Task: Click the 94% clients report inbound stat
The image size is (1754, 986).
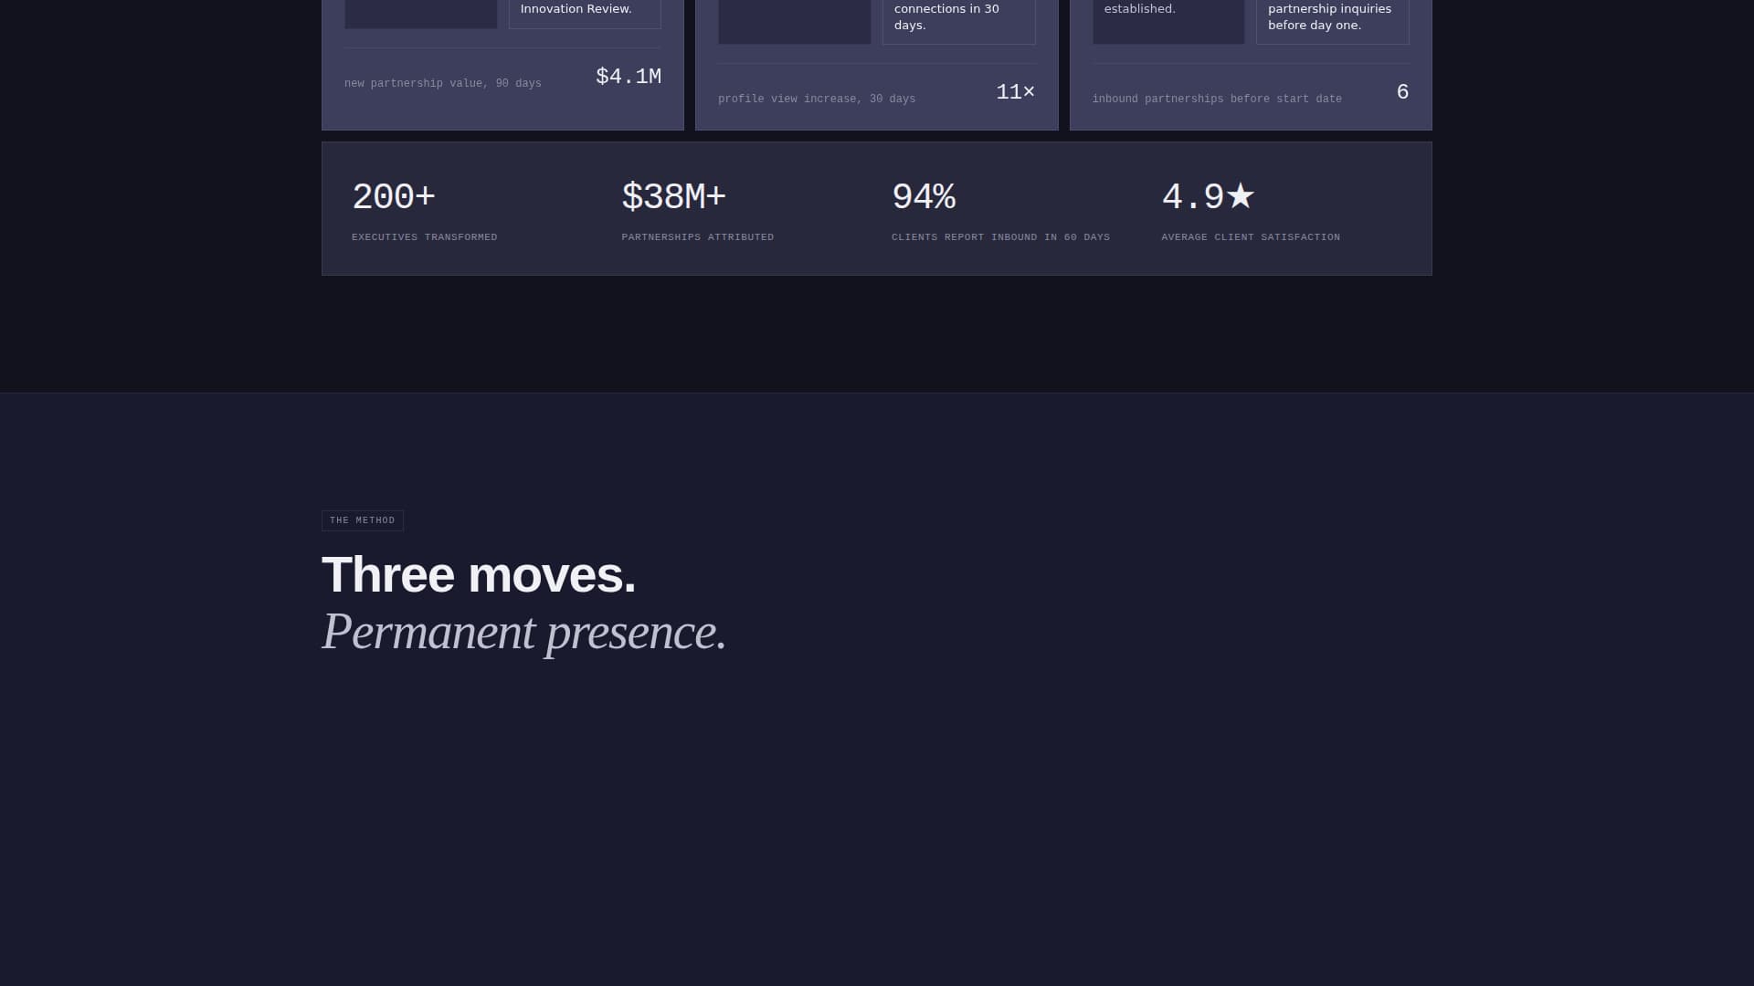Action: point(1000,211)
